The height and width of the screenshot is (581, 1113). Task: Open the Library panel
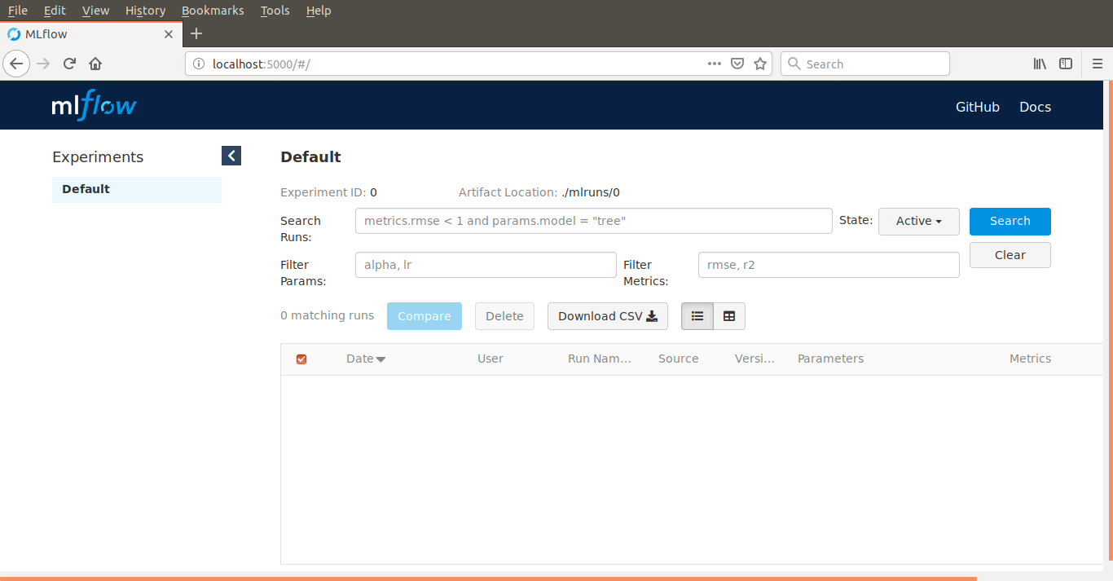[x=1040, y=64]
